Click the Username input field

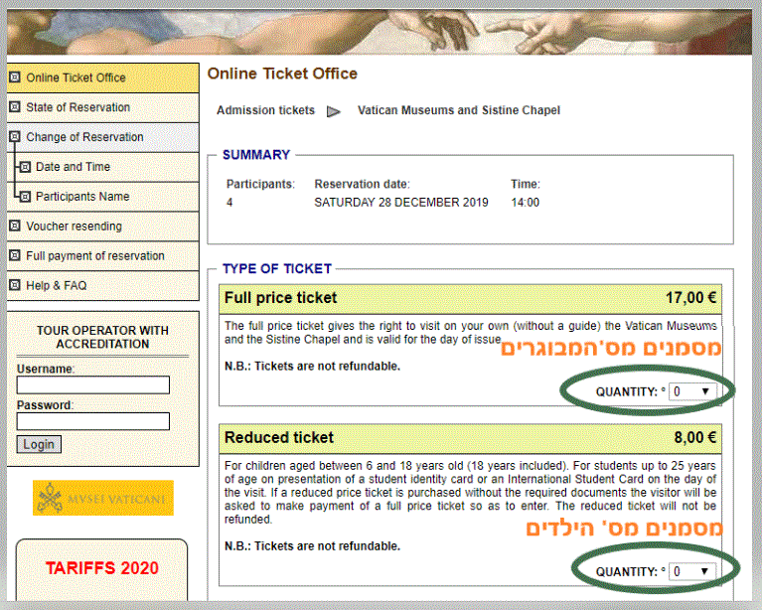(92, 384)
